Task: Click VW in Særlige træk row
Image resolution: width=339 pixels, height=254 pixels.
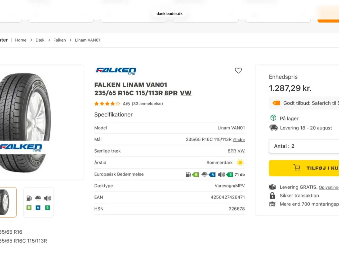Action: [241, 151]
